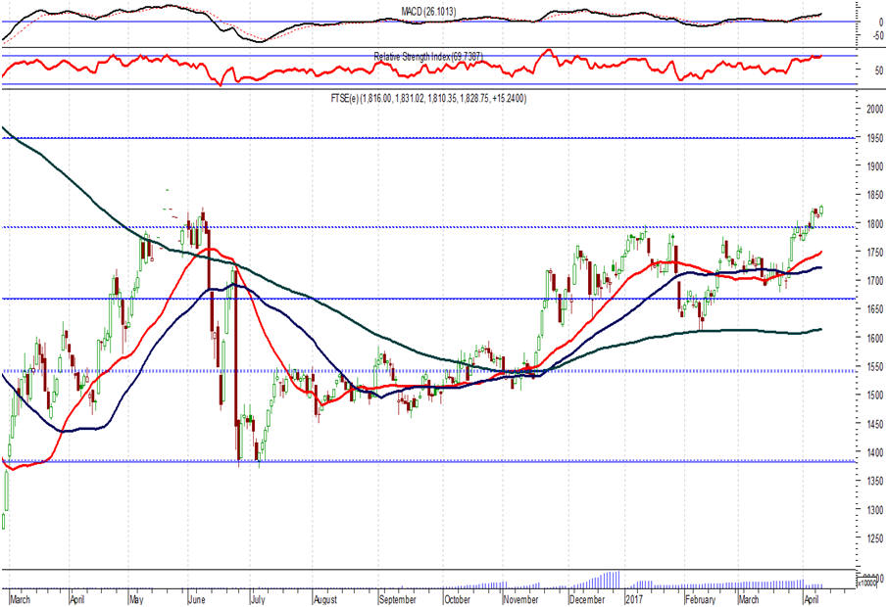Screen dimensions: 888x607
Task: Select the 1800 price axis label
Action: [x=874, y=224]
